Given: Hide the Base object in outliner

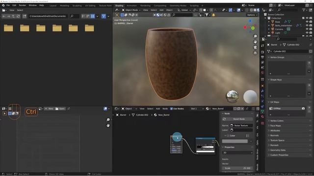Looking at the screenshot, I should pos(307,22).
